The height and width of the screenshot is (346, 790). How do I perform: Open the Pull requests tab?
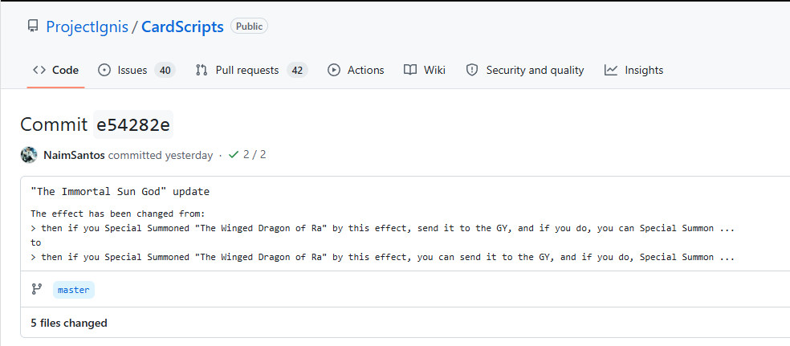(251, 70)
